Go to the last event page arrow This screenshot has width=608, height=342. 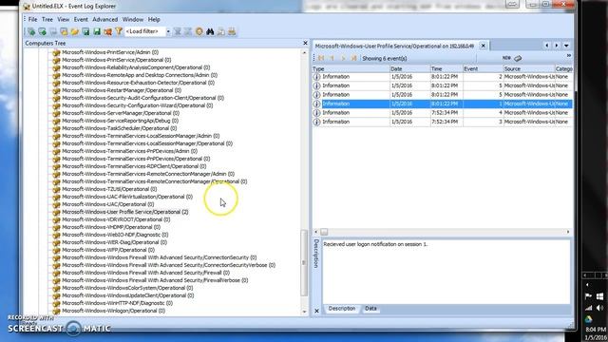(354, 58)
